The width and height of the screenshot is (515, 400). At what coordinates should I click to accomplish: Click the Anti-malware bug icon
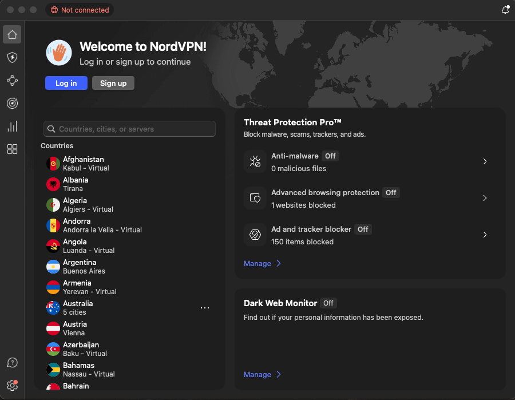pyautogui.click(x=255, y=161)
